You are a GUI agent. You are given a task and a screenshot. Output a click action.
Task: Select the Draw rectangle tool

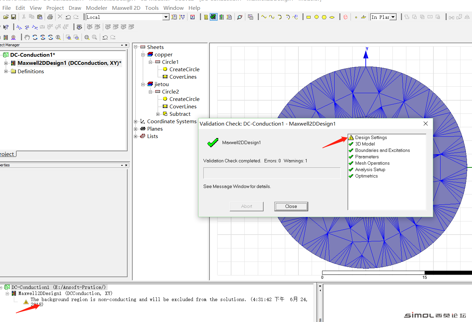(309, 17)
